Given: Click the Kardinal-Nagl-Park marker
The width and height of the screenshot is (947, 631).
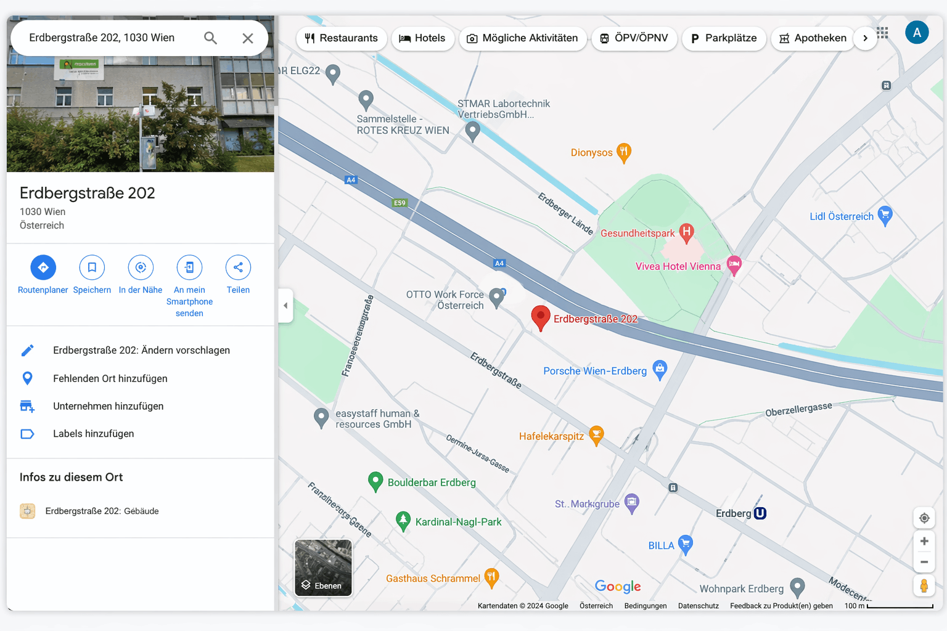Looking at the screenshot, I should (x=403, y=521).
